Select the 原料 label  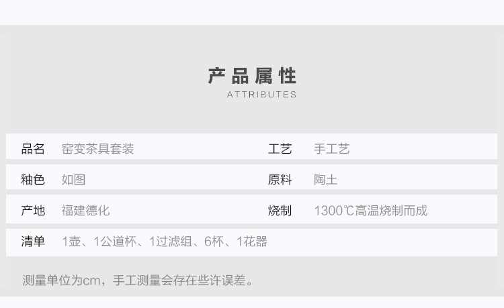[x=280, y=180]
